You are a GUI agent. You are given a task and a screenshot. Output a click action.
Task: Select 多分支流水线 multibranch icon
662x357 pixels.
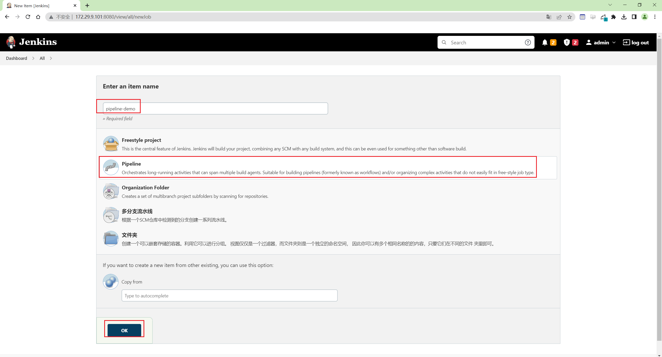111,215
